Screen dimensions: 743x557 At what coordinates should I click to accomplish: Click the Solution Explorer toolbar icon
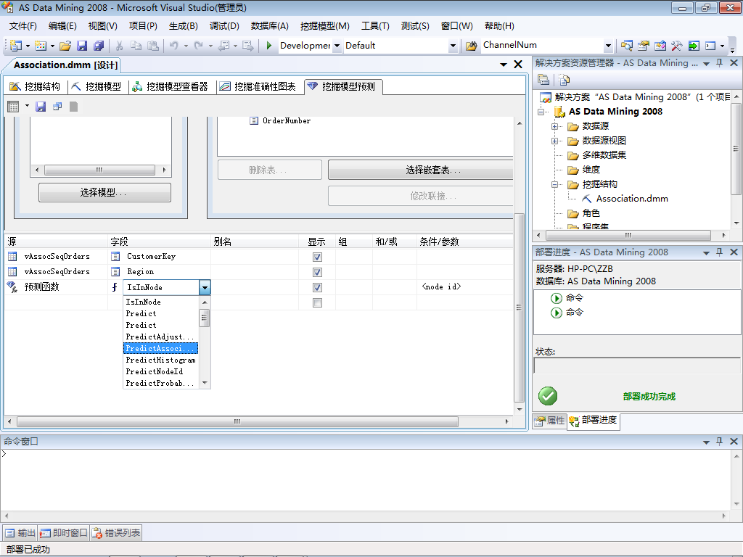pyautogui.click(x=626, y=46)
